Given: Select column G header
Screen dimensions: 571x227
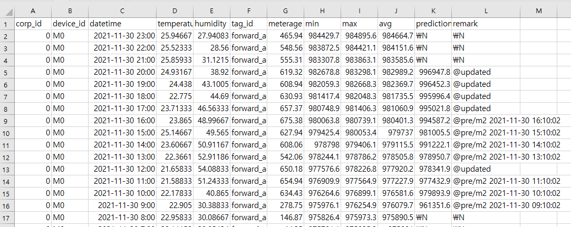Looking at the screenshot, I should 285,11.
